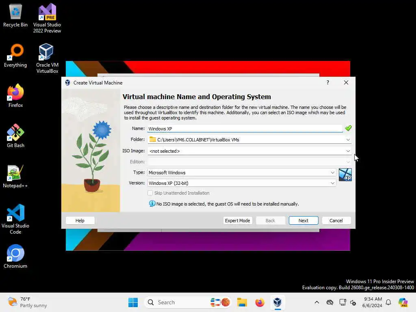The width and height of the screenshot is (416, 312).
Task: Toggle Skip Unattended Installation checkbox
Action: pyautogui.click(x=150, y=193)
